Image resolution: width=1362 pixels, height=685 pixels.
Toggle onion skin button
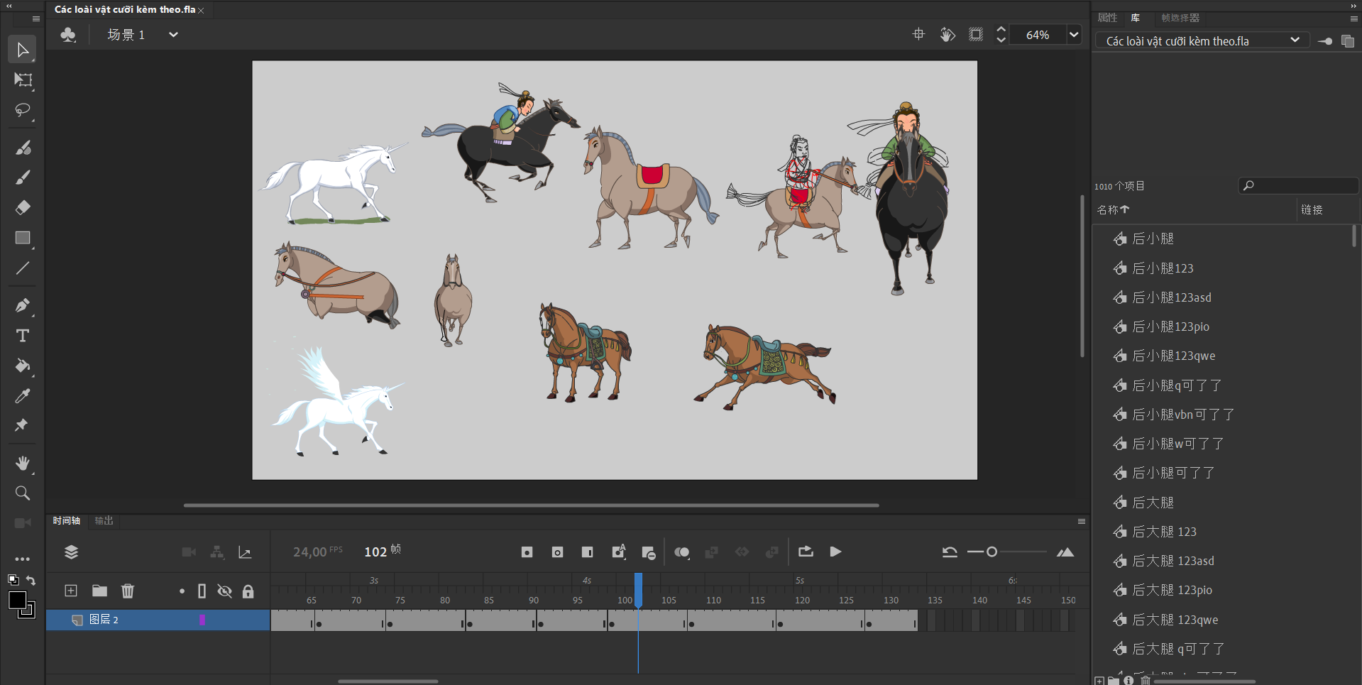click(x=681, y=552)
